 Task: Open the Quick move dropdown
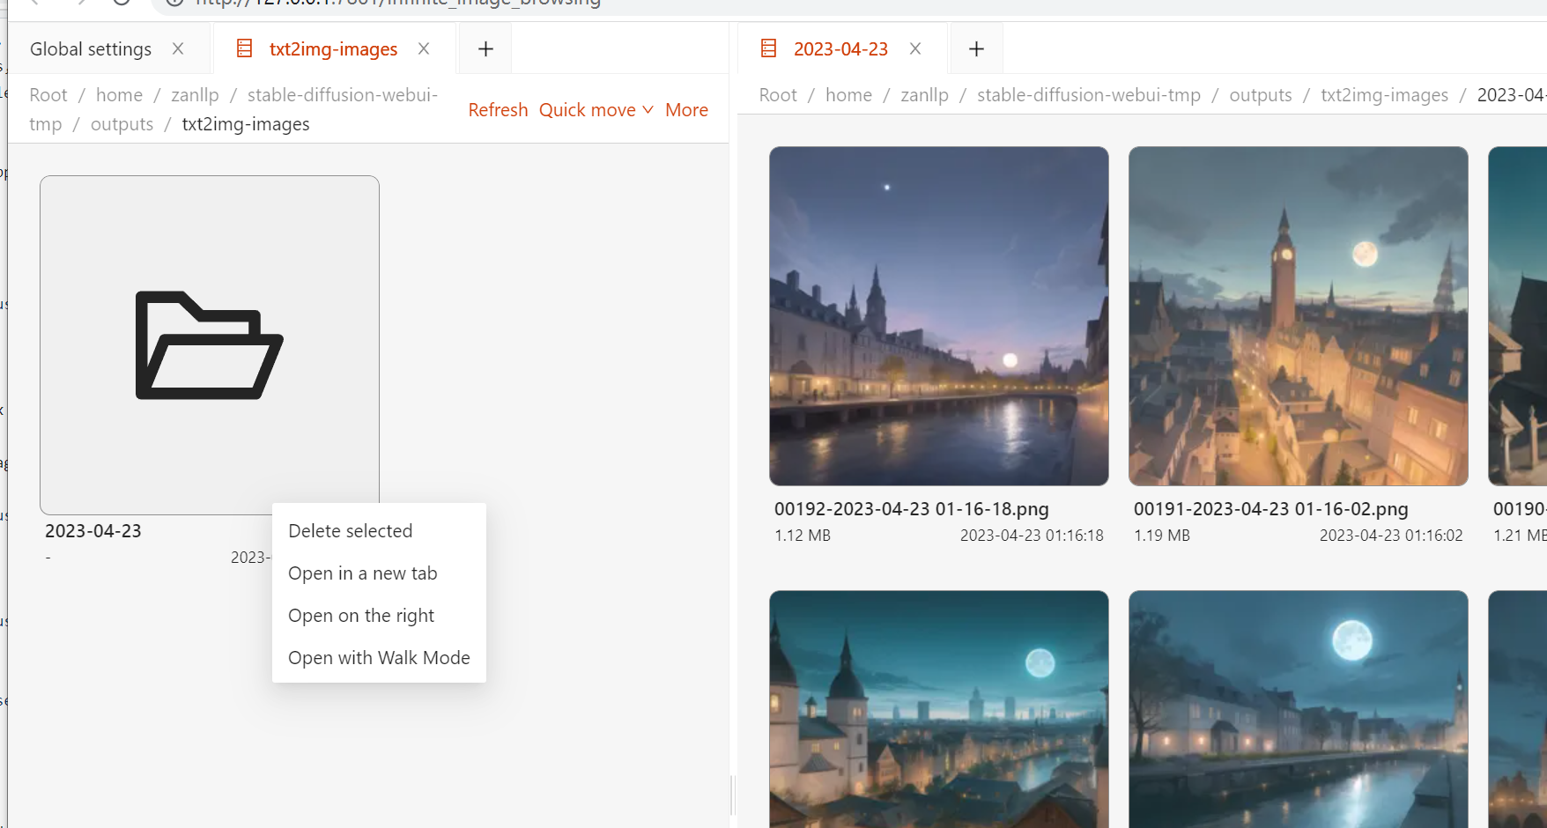coord(596,110)
